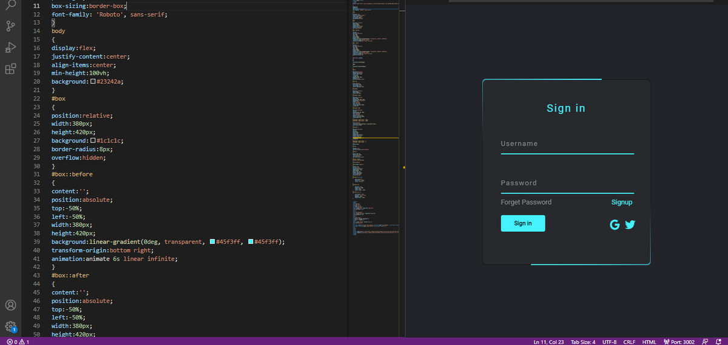Open first #45f3ff swatch in linear-gradient
The width and height of the screenshot is (728, 345).
click(x=212, y=242)
